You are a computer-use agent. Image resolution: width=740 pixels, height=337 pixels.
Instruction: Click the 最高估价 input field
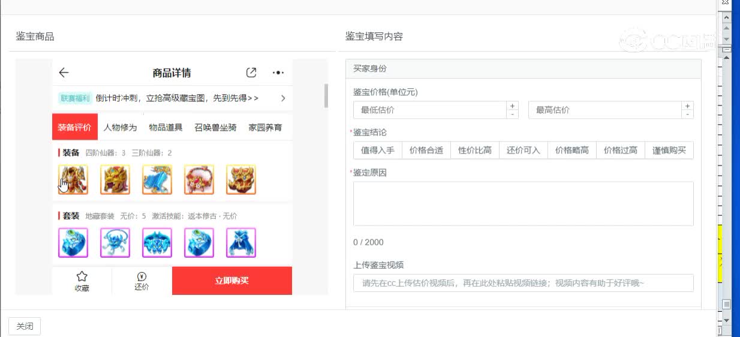[x=604, y=110]
